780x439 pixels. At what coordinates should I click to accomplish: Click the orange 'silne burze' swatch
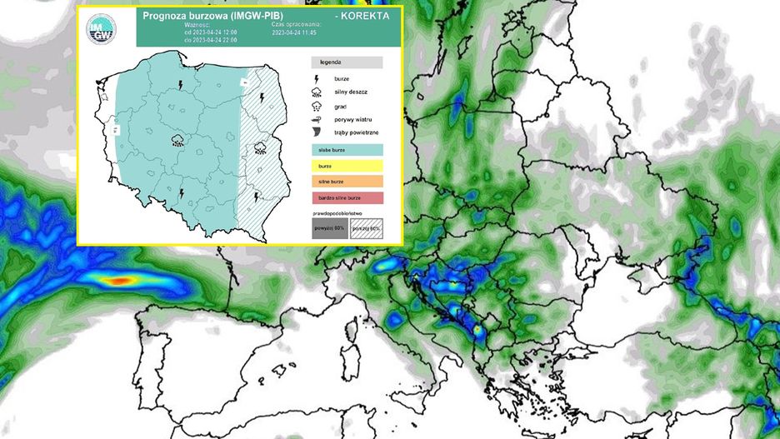[x=347, y=182]
